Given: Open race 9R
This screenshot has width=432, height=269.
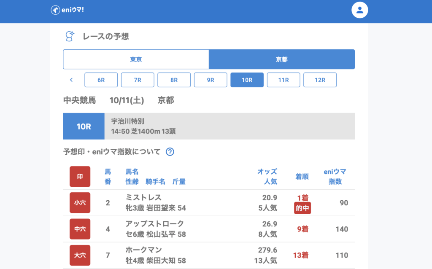Looking at the screenshot, I should point(211,80).
